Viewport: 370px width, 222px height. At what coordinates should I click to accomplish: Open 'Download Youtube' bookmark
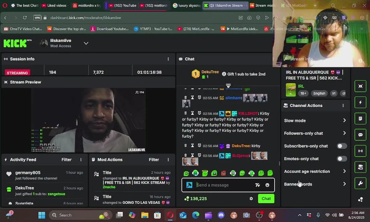[109, 29]
